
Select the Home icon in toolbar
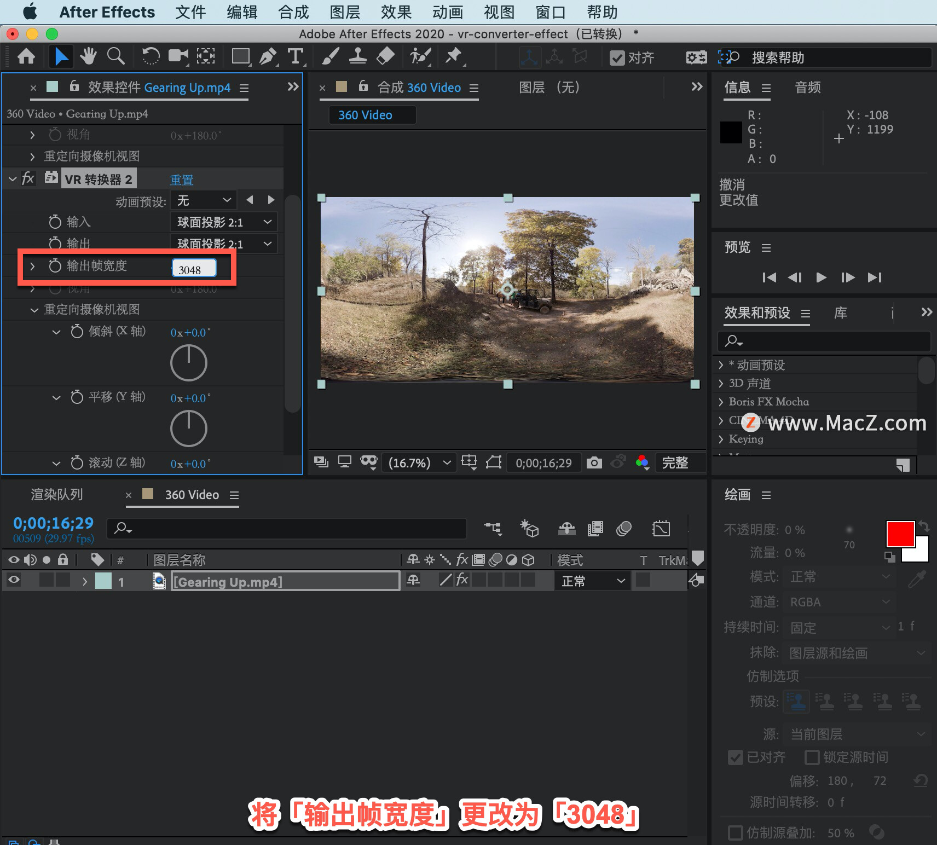[26, 56]
